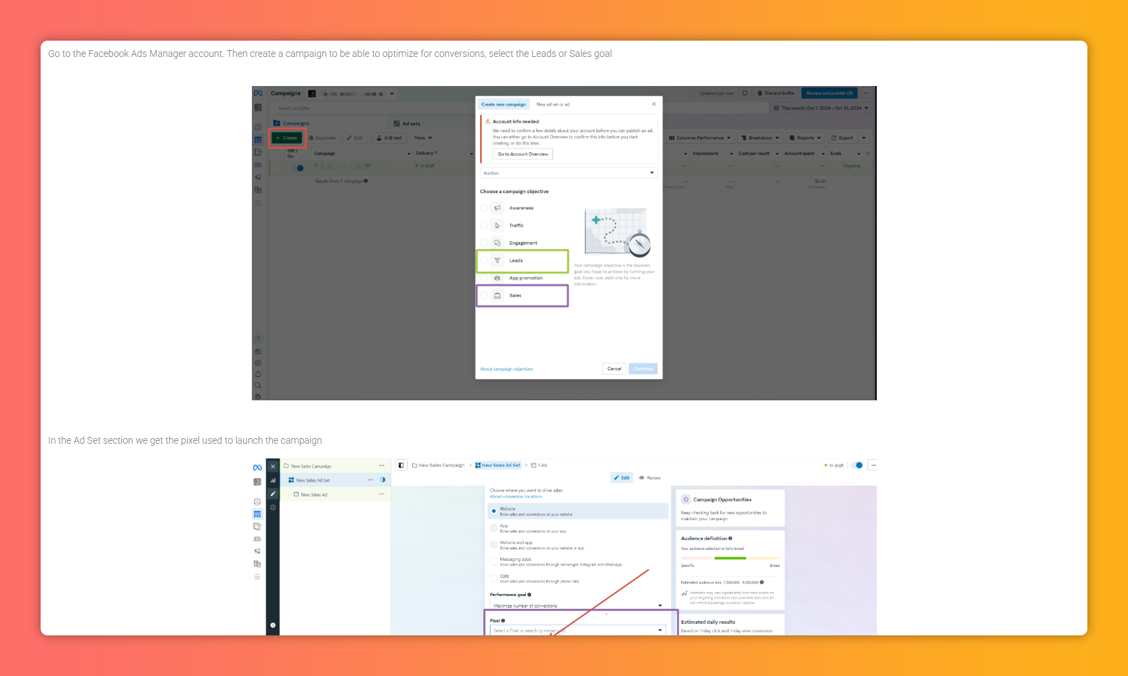This screenshot has width=1128, height=676.
Task: Select the Leads objective radio button
Action: [483, 261]
